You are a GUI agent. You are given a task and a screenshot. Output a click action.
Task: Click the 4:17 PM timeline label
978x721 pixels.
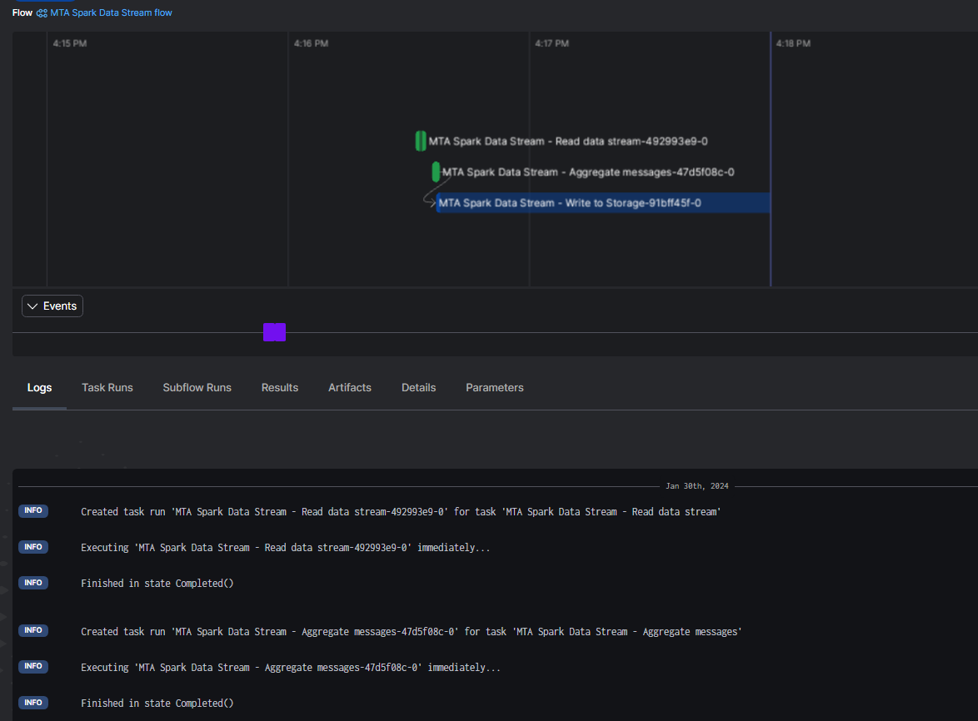552,43
